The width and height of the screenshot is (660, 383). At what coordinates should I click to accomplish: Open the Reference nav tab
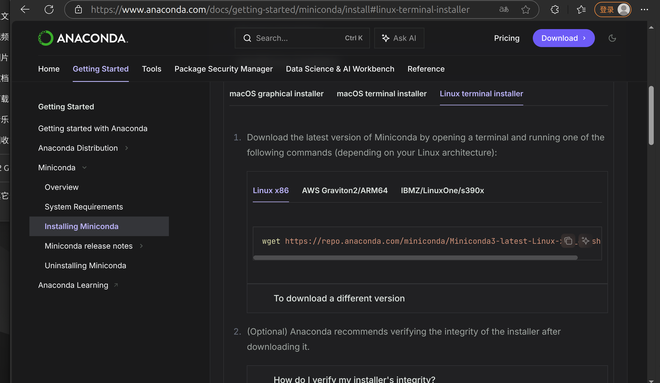coord(426,69)
